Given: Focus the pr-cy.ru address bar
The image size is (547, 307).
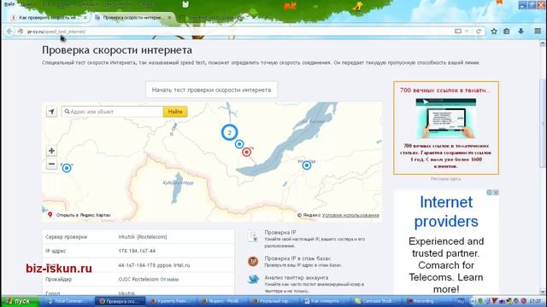Looking at the screenshot, I should [238, 32].
